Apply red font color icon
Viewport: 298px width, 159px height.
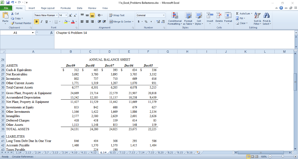72,22
